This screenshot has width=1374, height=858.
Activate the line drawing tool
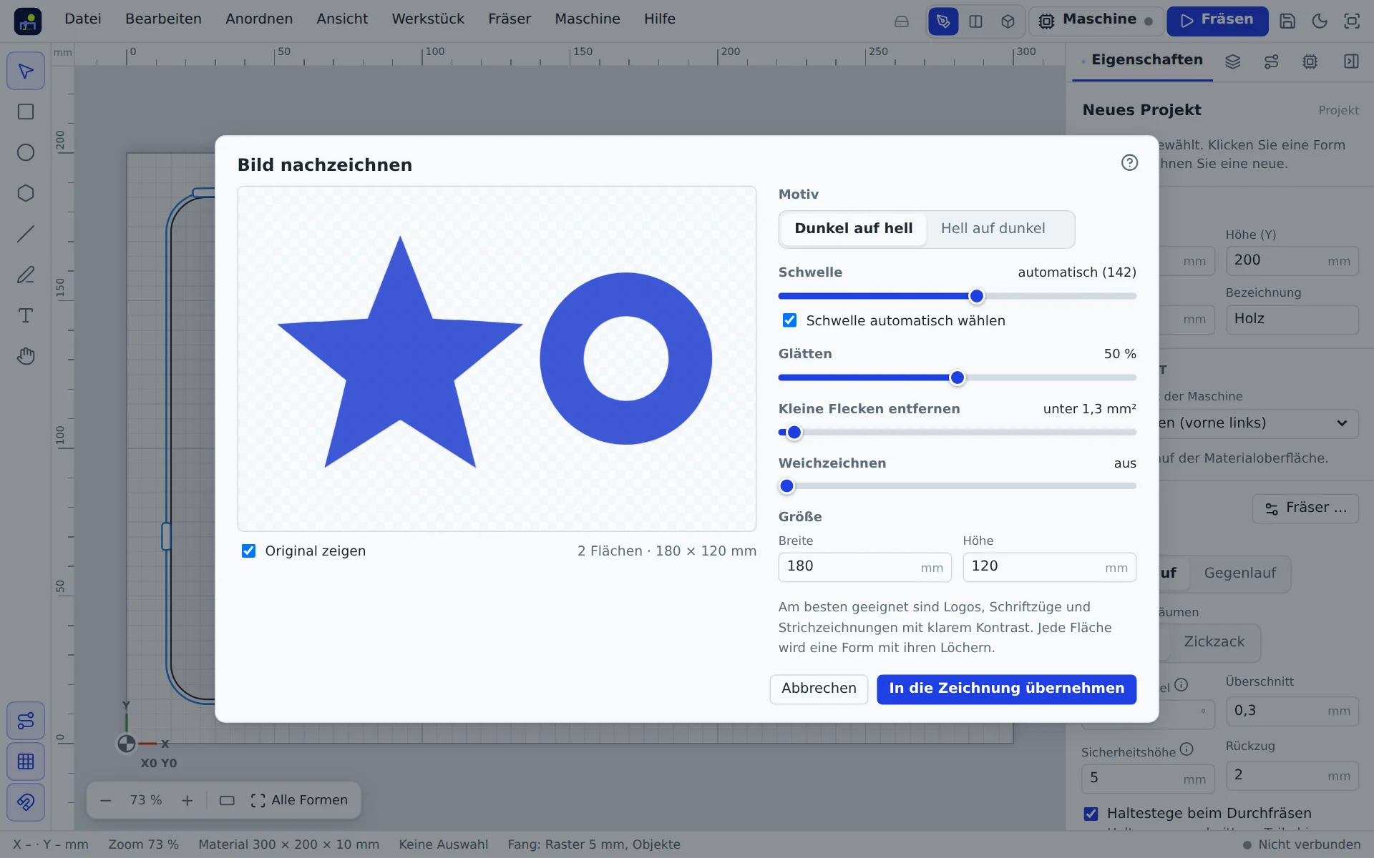pos(26,235)
